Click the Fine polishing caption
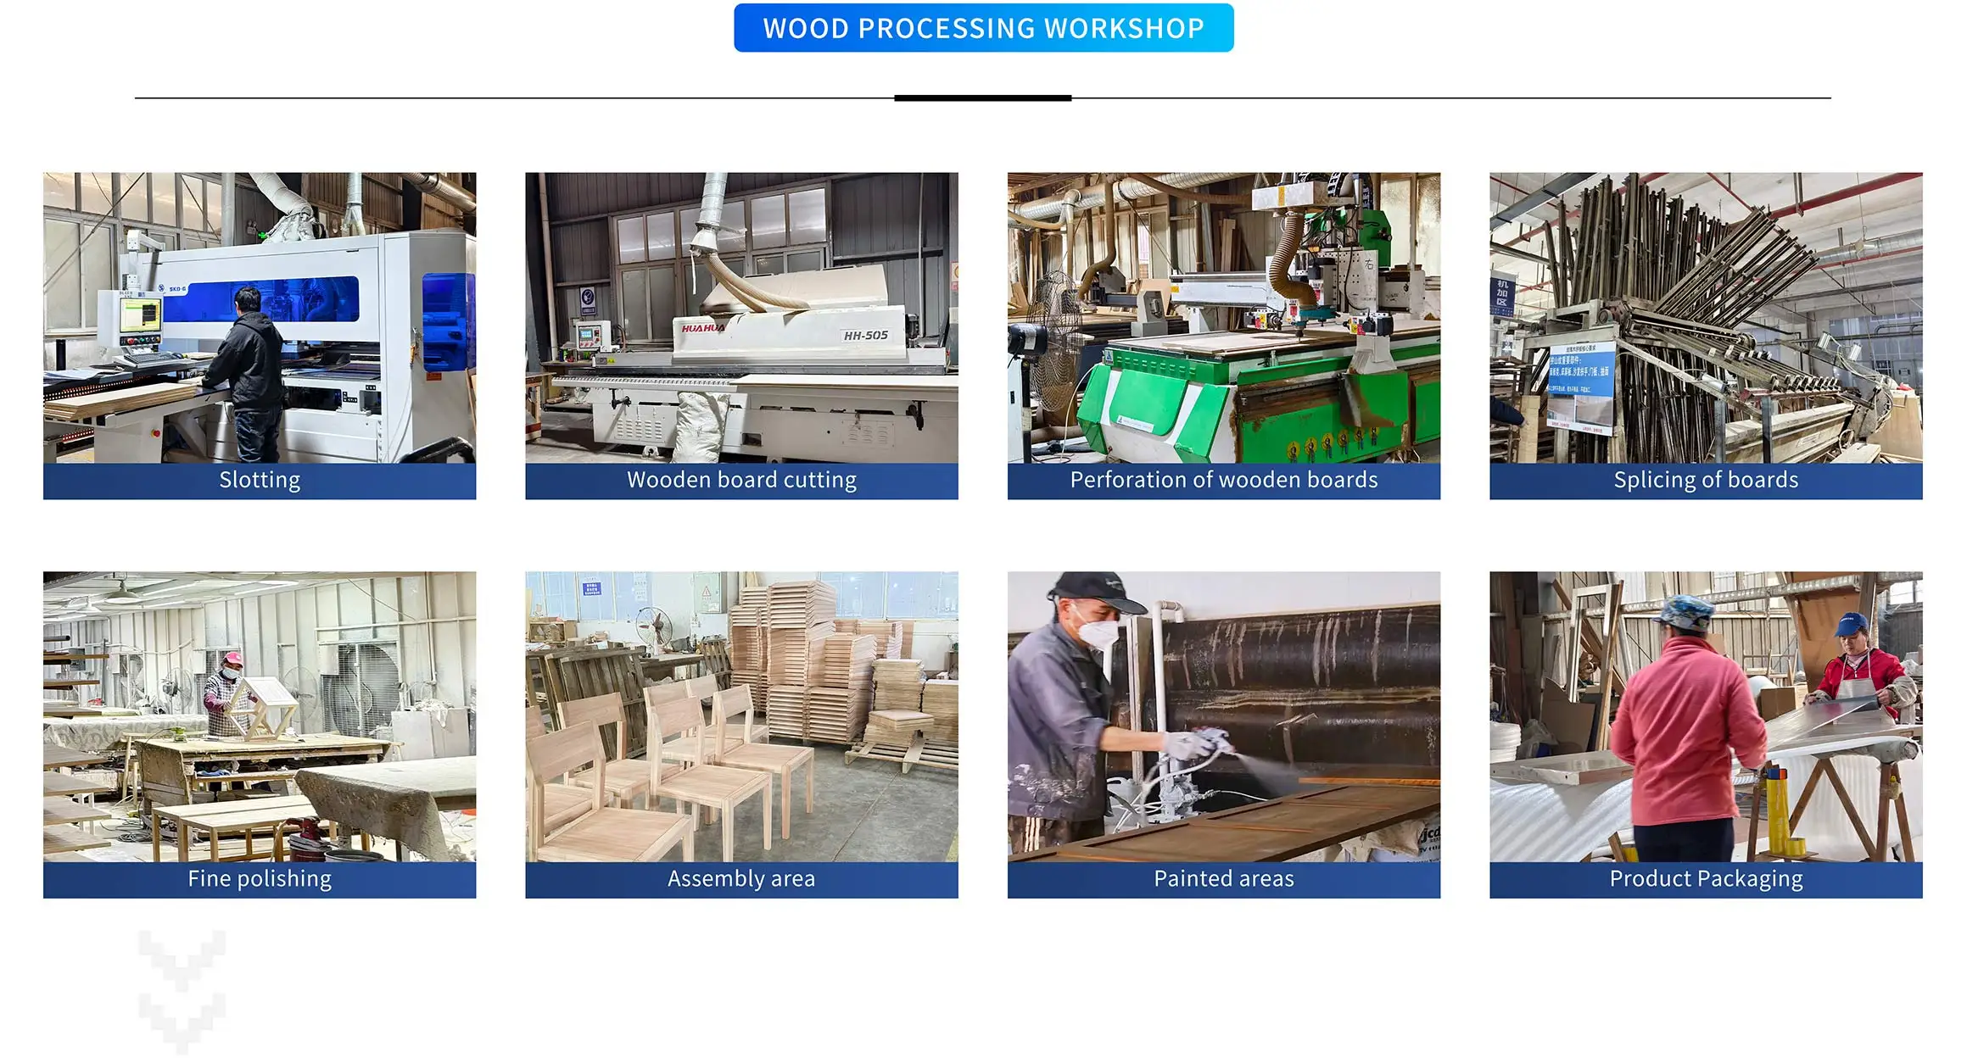This screenshot has height=1063, width=1967. [260, 880]
